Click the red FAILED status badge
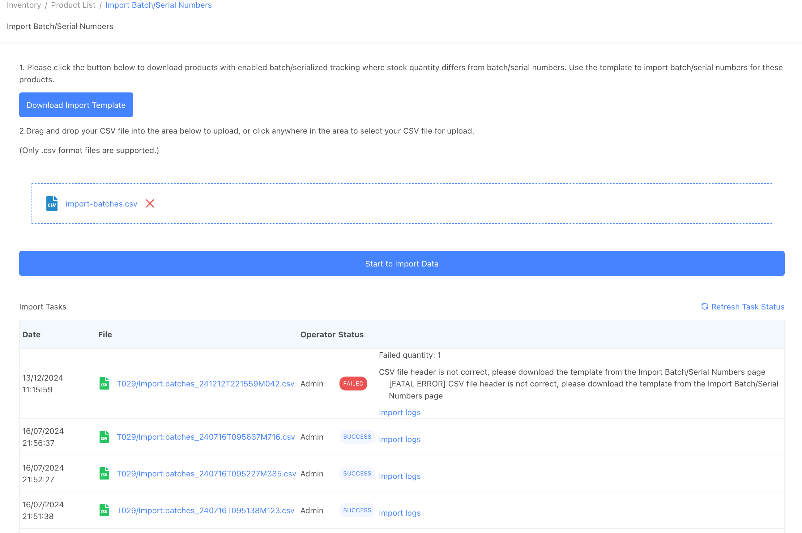 tap(353, 383)
